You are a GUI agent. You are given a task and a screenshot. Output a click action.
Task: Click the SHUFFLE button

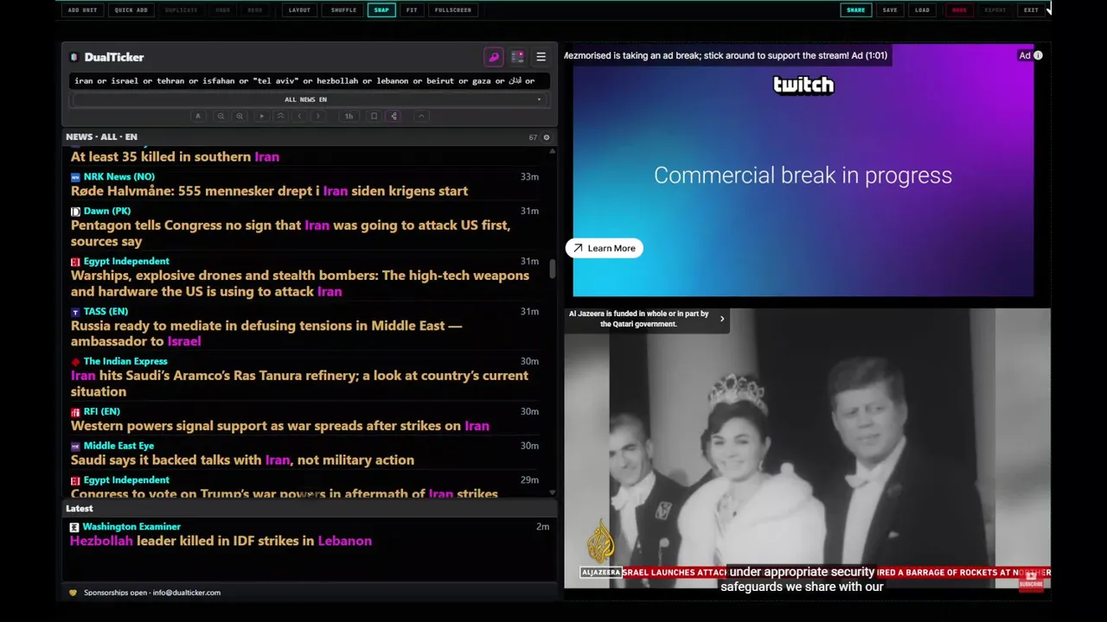[x=343, y=10]
